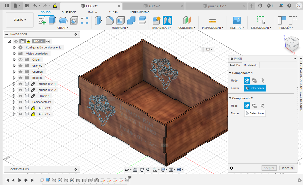The height and width of the screenshot is (185, 303).
Task: Click the New Component icon
Action: (156, 20)
